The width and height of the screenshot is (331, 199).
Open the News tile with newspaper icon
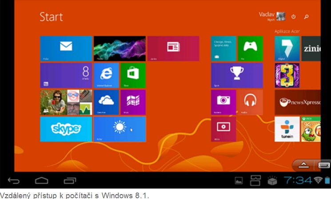173,49
